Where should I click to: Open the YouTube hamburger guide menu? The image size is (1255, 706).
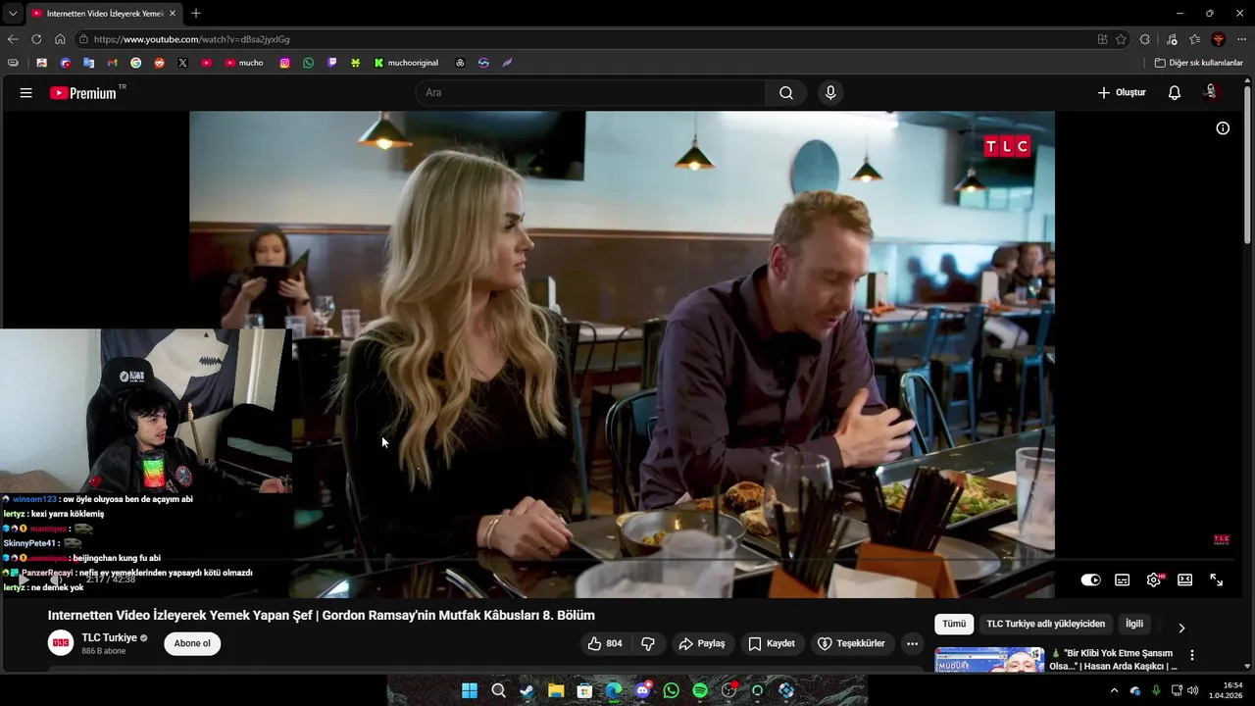coord(25,93)
